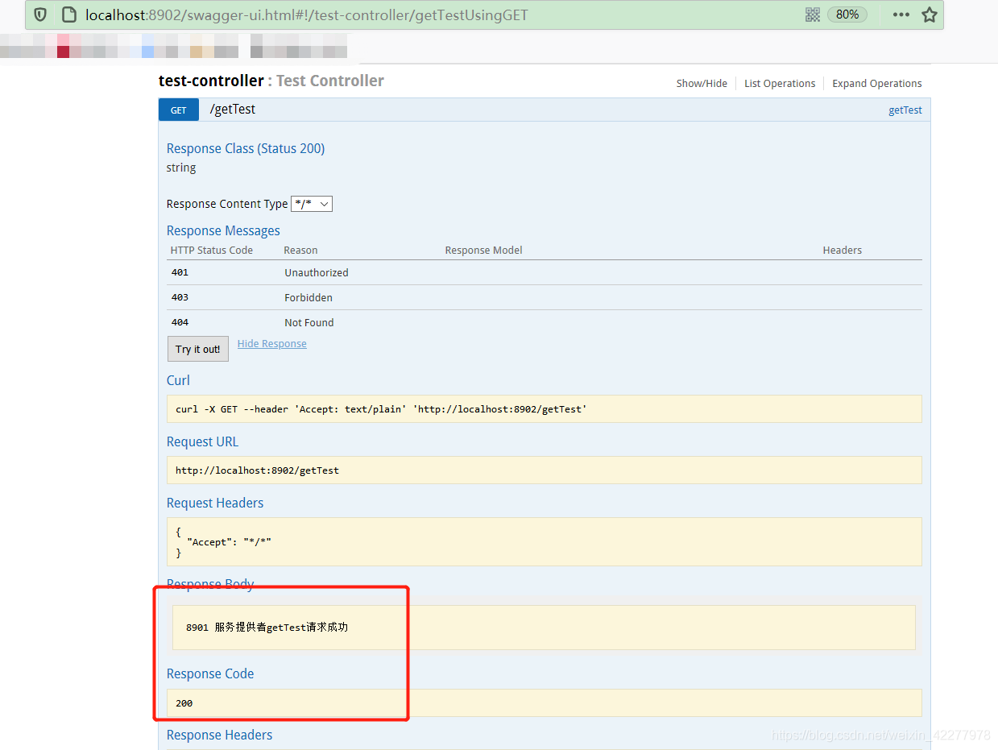This screenshot has width=998, height=750.
Task: Collapse the /getTest operation path
Action: coord(233,110)
